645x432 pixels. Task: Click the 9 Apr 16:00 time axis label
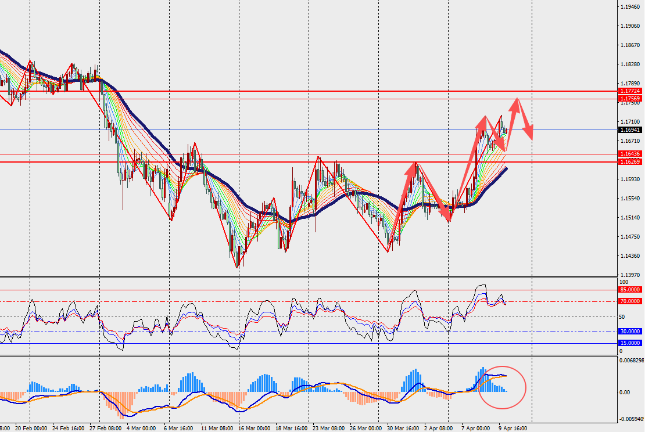[x=512, y=428]
